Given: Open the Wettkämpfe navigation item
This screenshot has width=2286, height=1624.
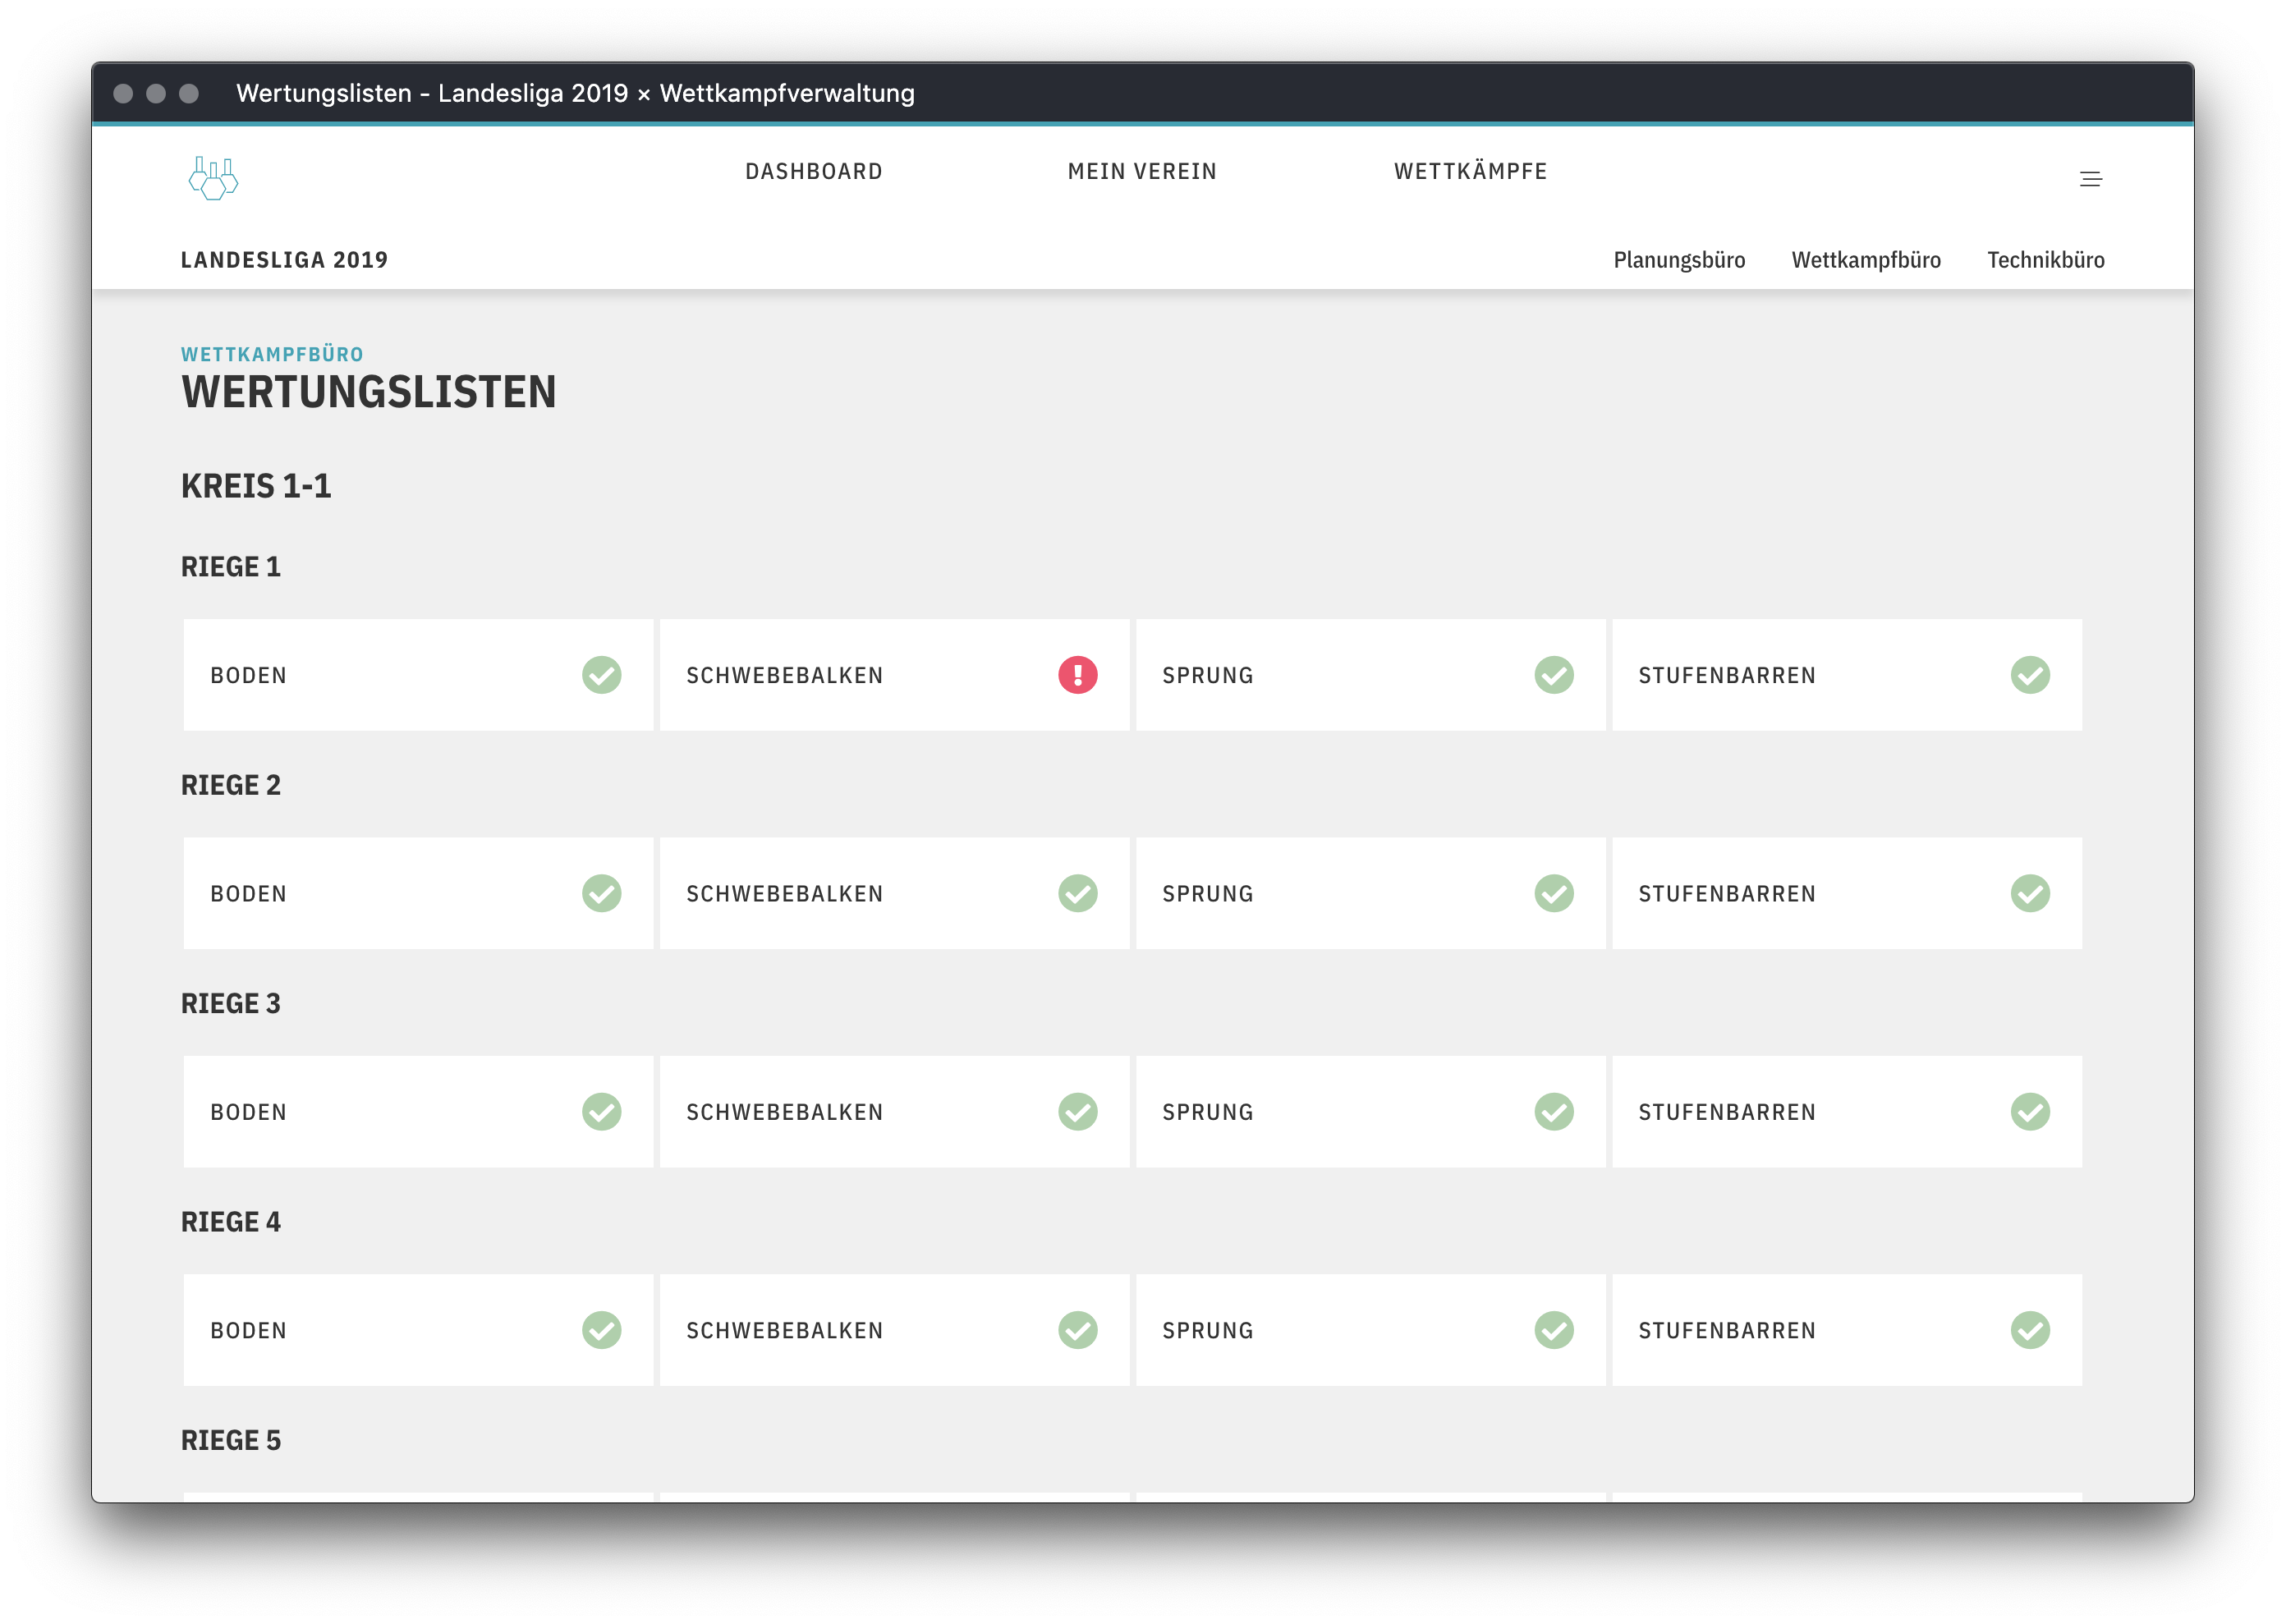Looking at the screenshot, I should tap(1470, 172).
